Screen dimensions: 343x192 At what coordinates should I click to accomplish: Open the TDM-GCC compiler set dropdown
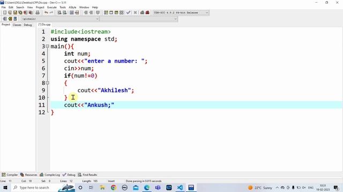[x=181, y=13]
